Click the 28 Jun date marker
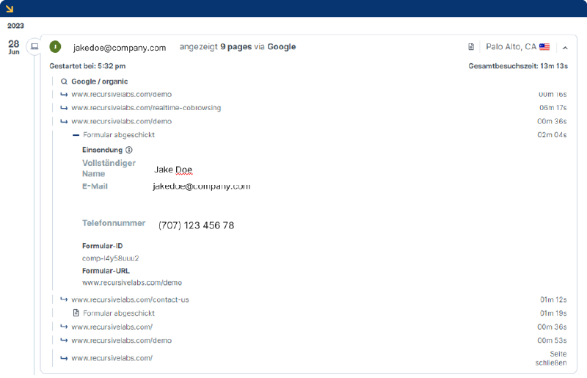 [13, 47]
